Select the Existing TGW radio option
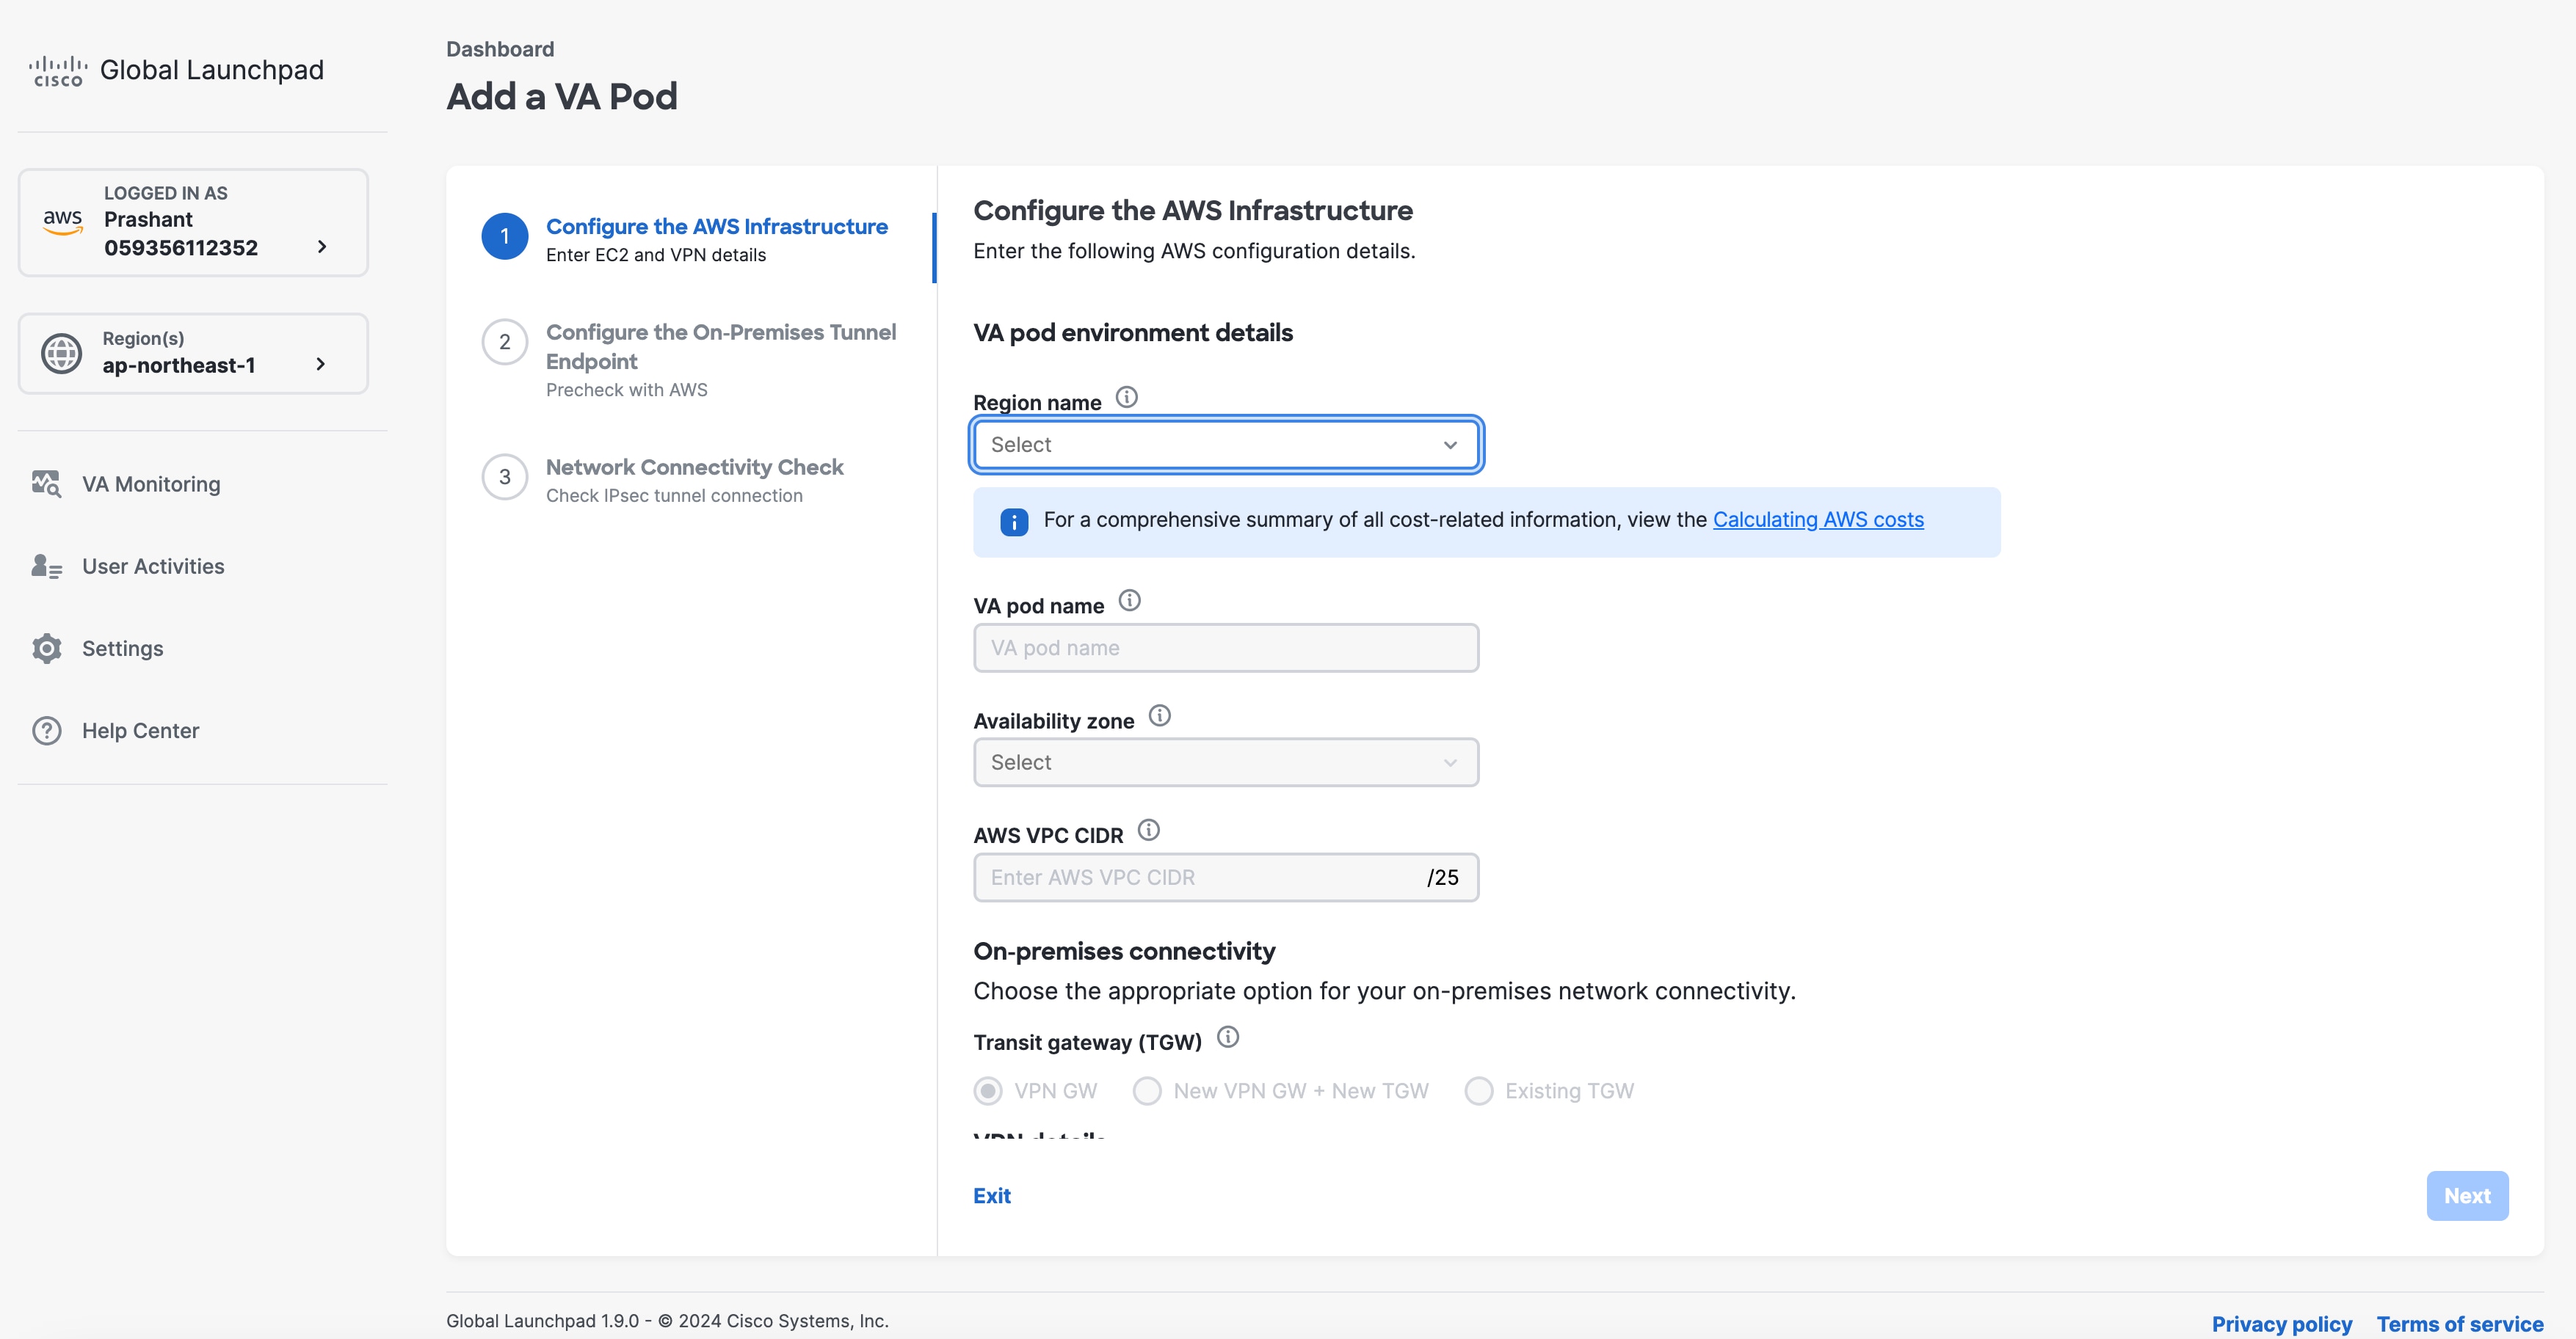This screenshot has height=1339, width=2576. (x=1478, y=1091)
